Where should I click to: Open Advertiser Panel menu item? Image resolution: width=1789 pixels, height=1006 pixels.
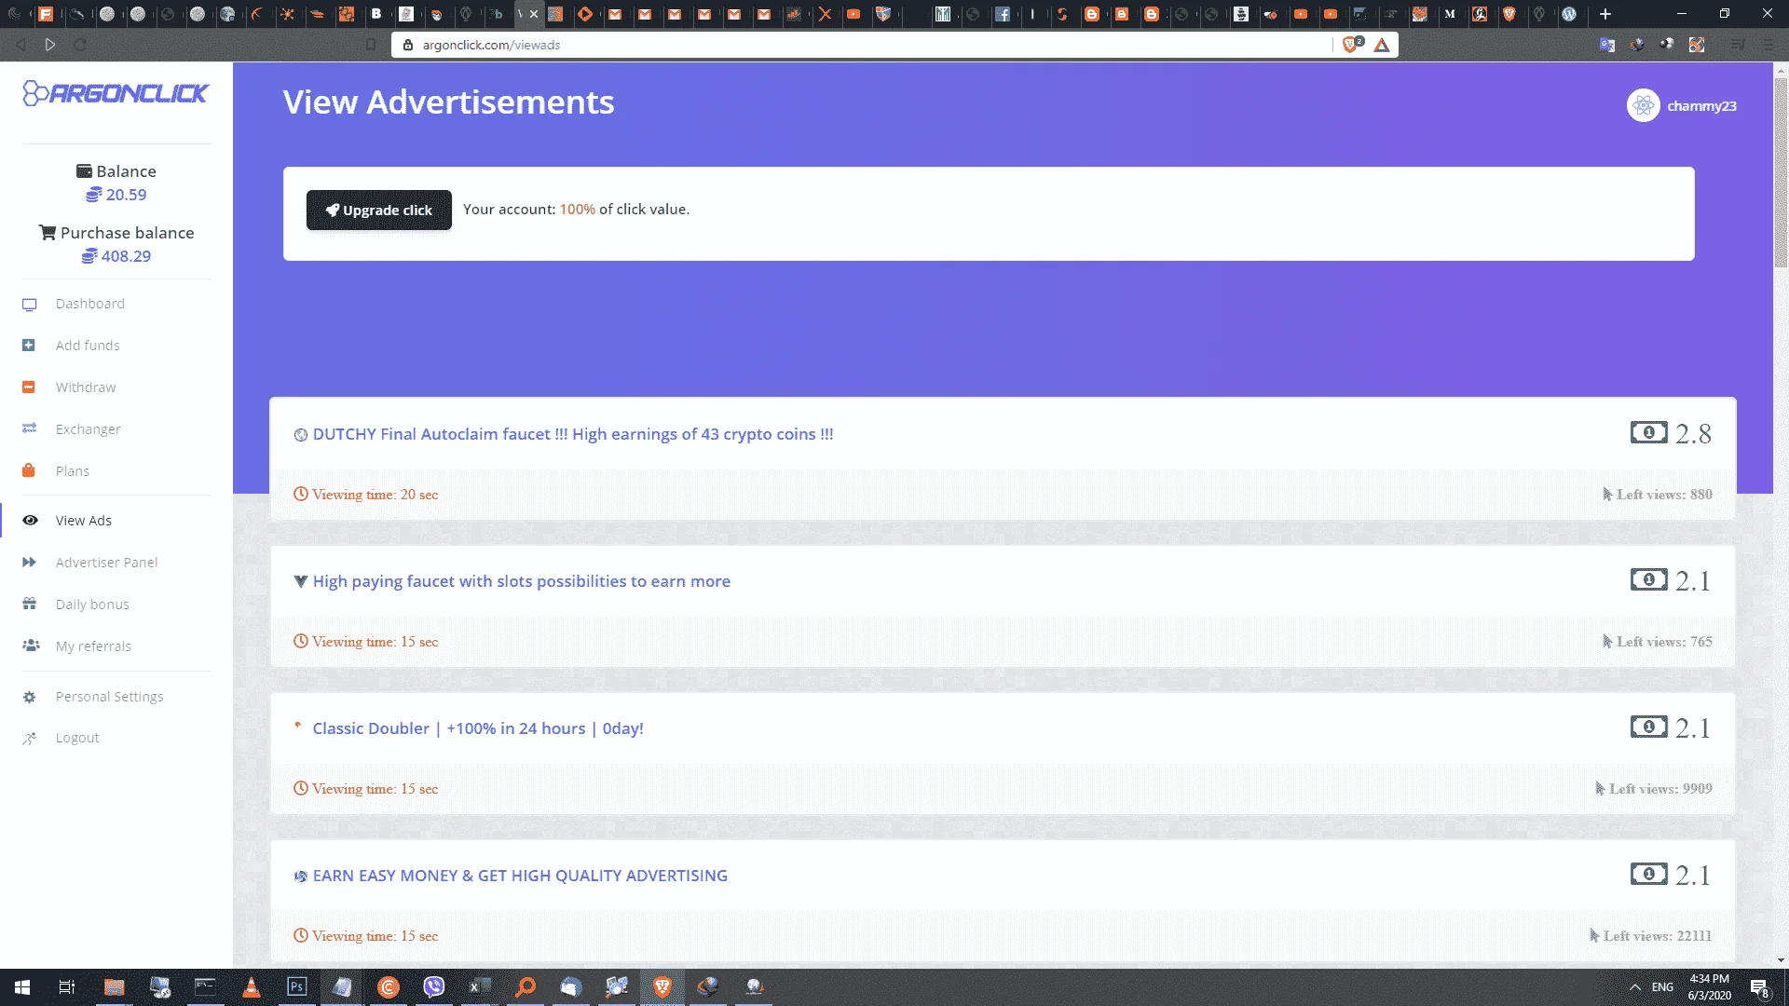pos(106,563)
